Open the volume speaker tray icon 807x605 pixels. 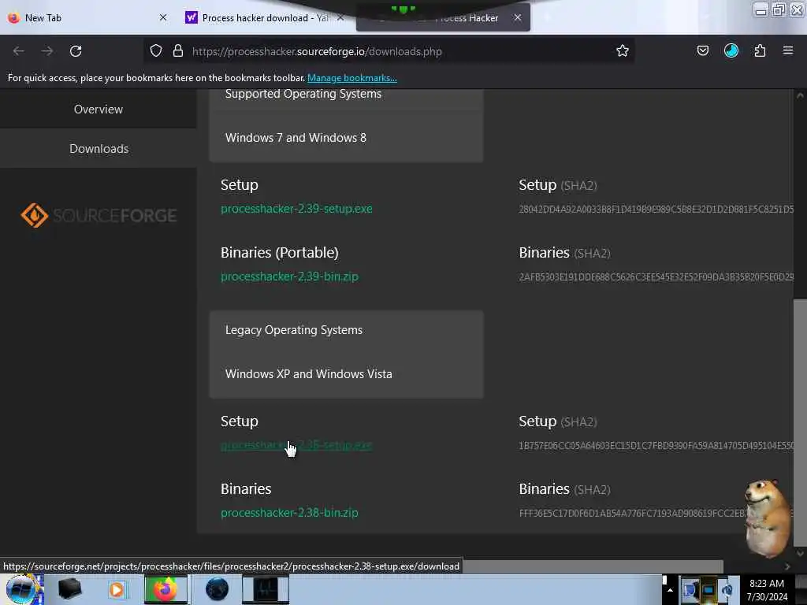[727, 589]
